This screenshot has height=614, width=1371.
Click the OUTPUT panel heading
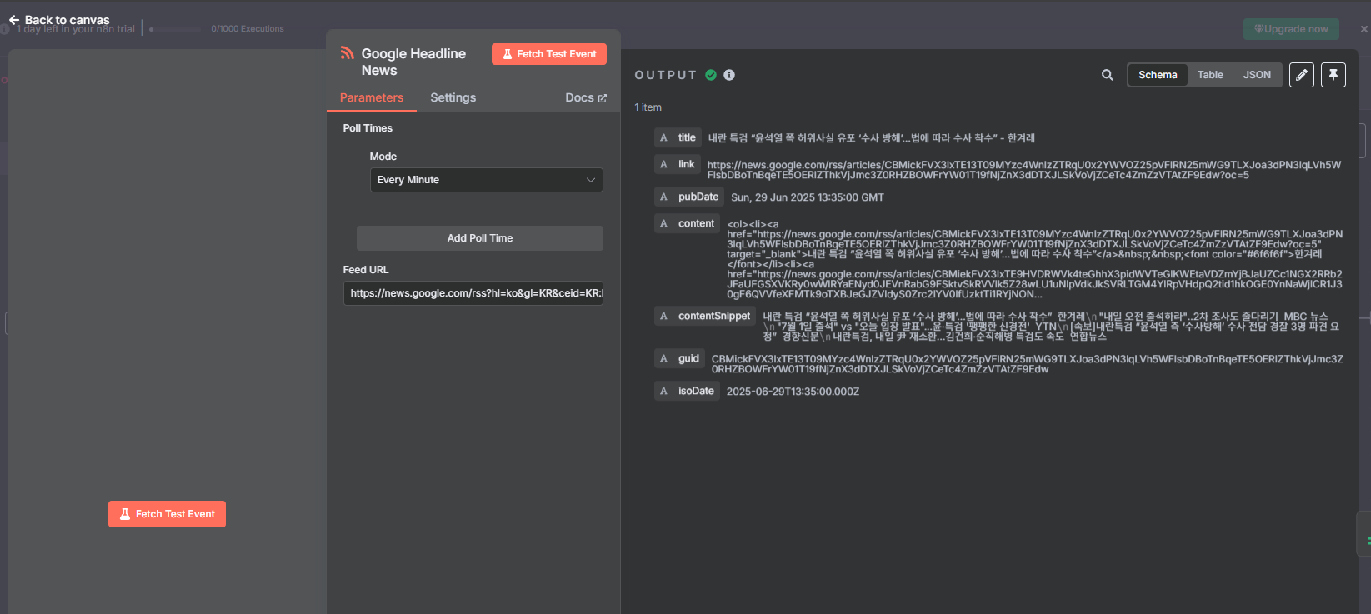tap(665, 75)
